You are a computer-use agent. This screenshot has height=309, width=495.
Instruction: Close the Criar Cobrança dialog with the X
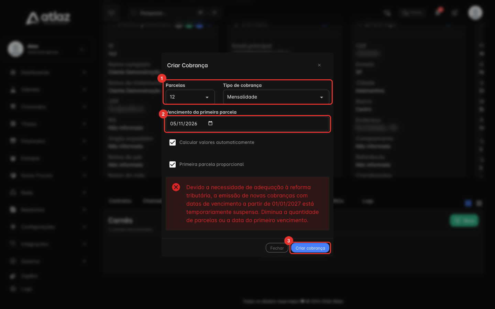pos(319,65)
